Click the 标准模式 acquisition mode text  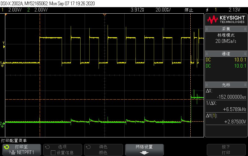click(x=226, y=35)
